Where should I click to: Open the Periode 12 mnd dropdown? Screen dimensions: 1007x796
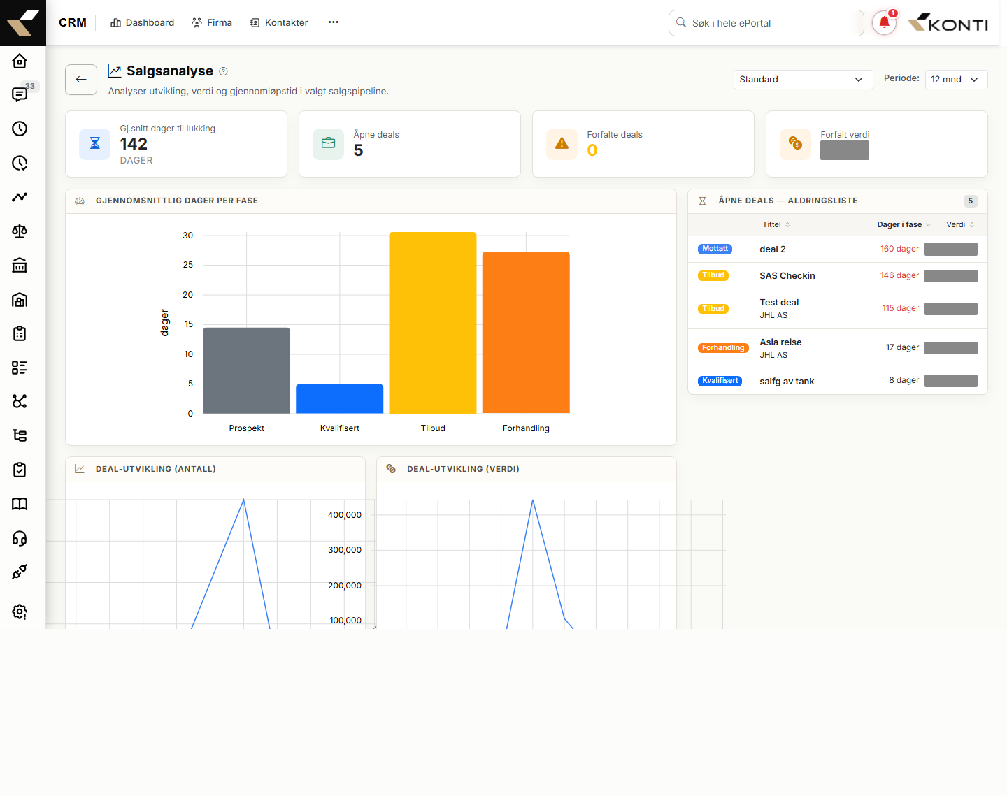(956, 80)
